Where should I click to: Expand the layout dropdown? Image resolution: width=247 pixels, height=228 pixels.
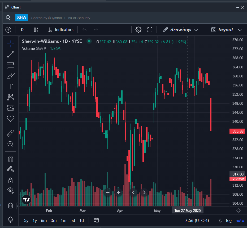click(240, 30)
